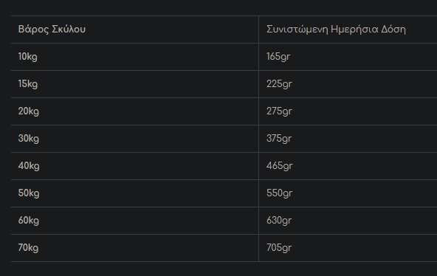Select the 275gr dose value
437x276 pixels.
pyautogui.click(x=279, y=111)
